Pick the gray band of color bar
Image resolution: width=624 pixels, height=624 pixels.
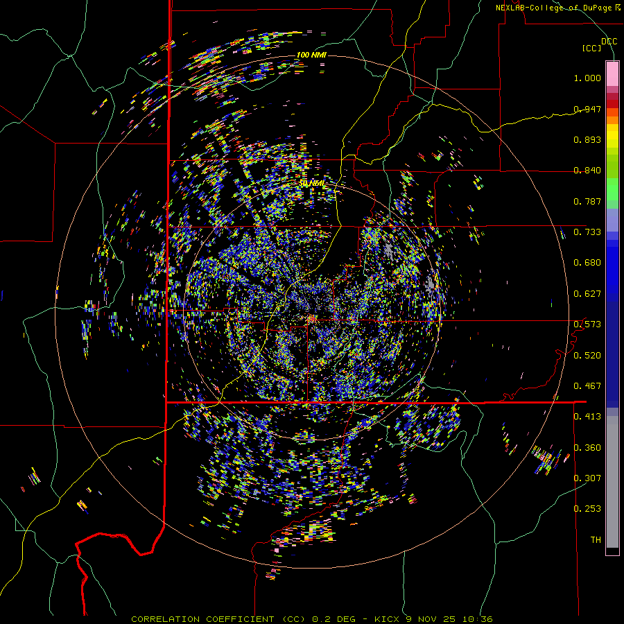coord(612,482)
